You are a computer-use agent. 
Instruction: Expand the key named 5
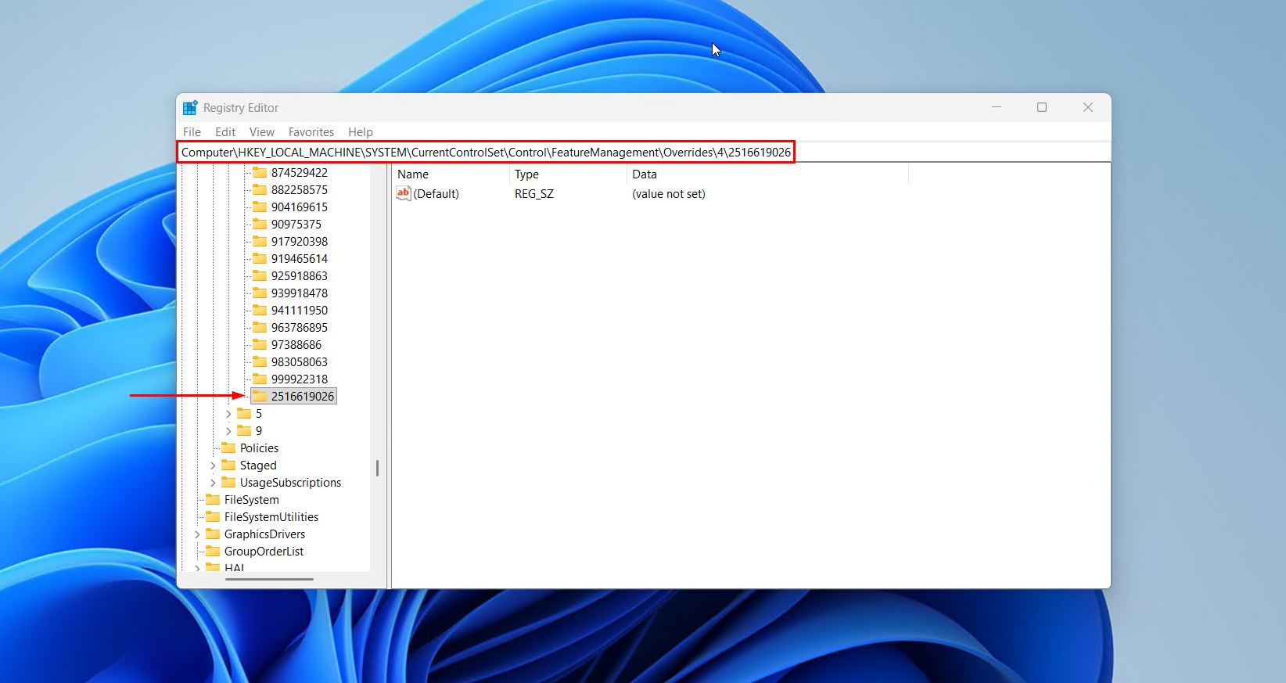(x=228, y=414)
